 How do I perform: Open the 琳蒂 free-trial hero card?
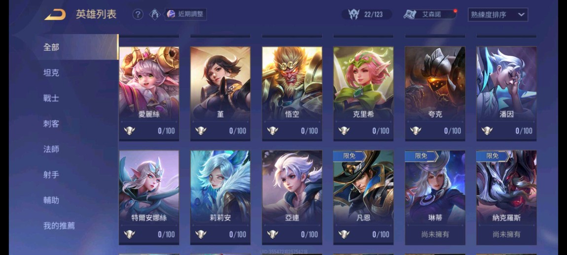435,197
